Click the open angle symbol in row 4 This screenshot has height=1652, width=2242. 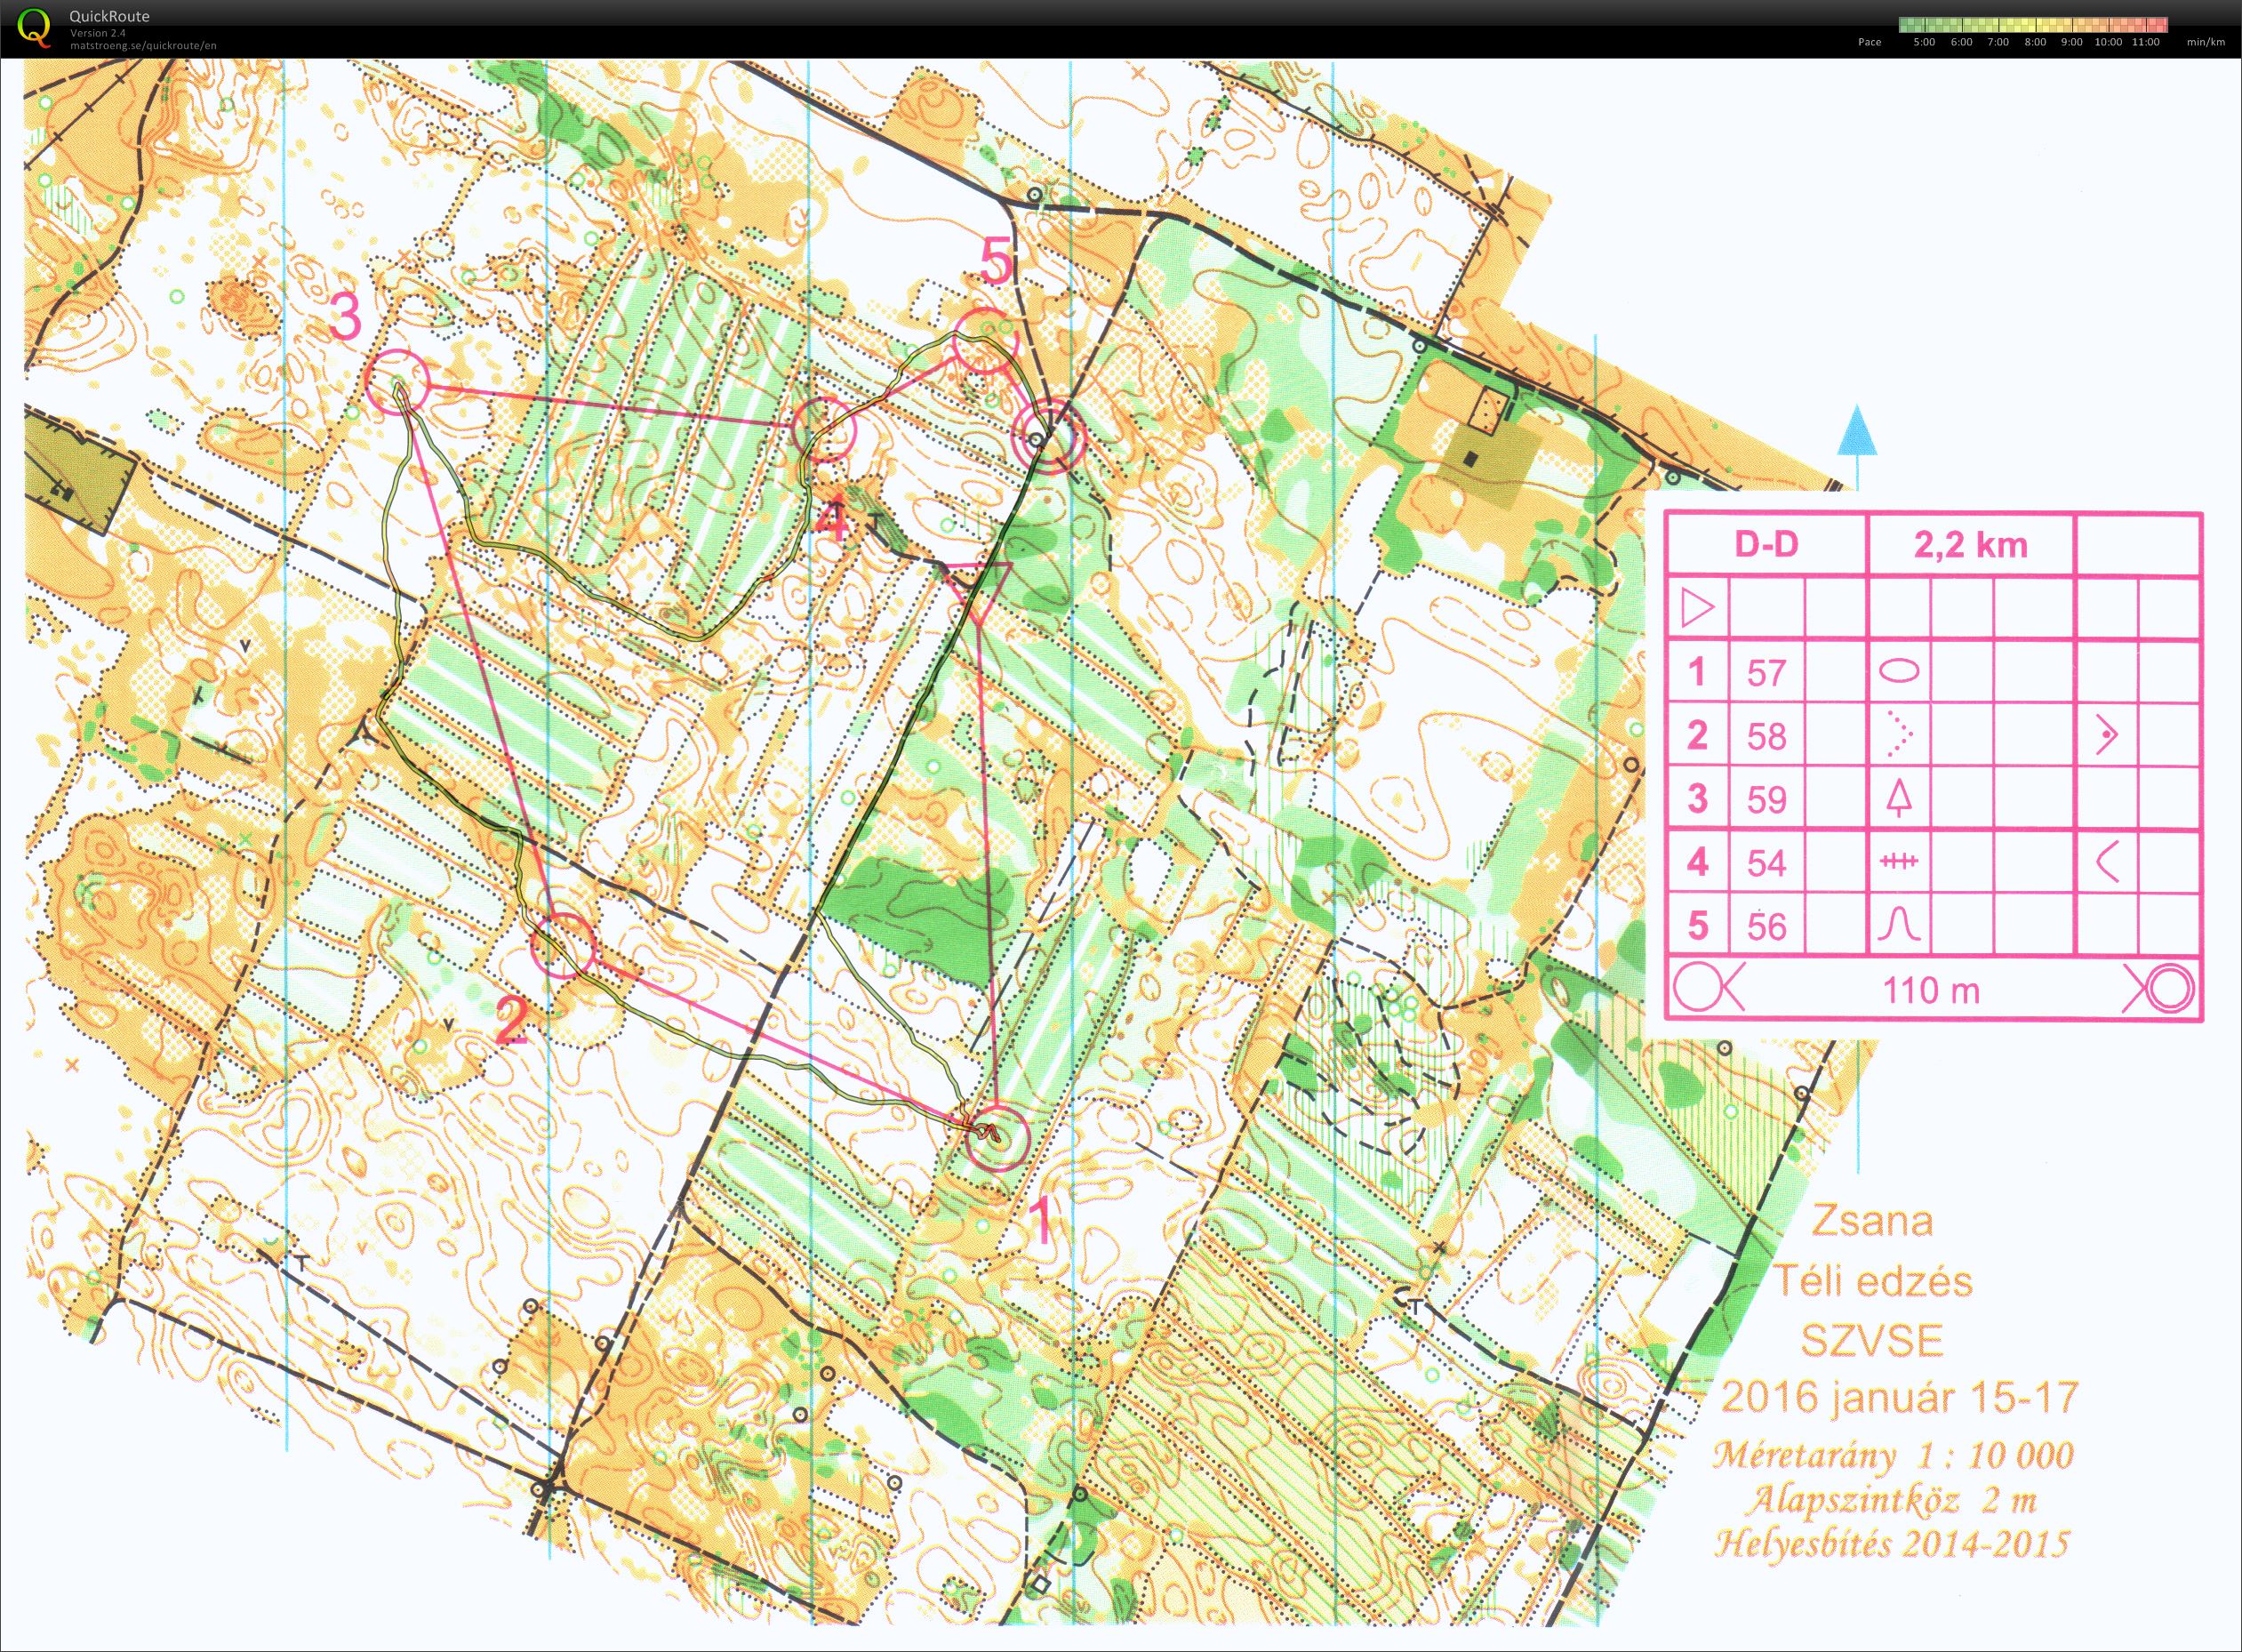pyautogui.click(x=2106, y=861)
